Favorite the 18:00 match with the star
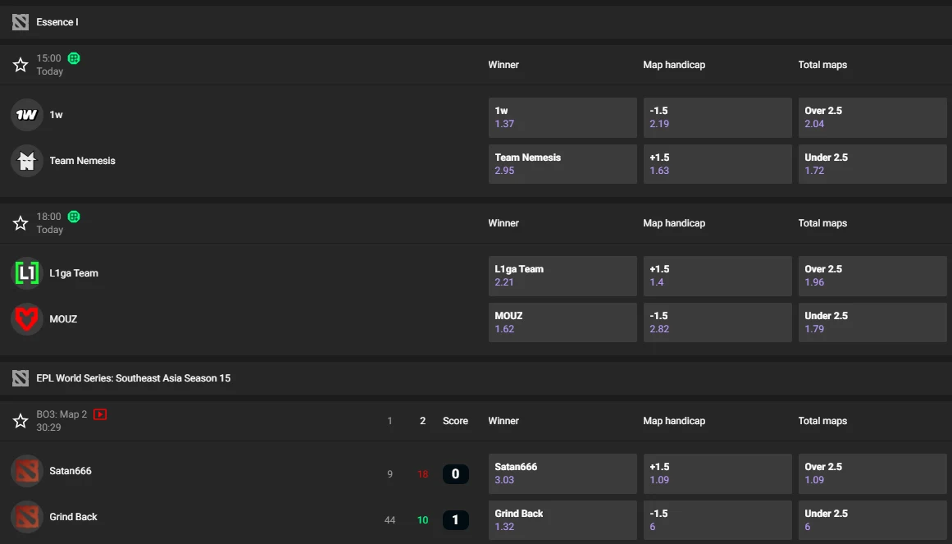The height and width of the screenshot is (544, 952). pos(20,223)
